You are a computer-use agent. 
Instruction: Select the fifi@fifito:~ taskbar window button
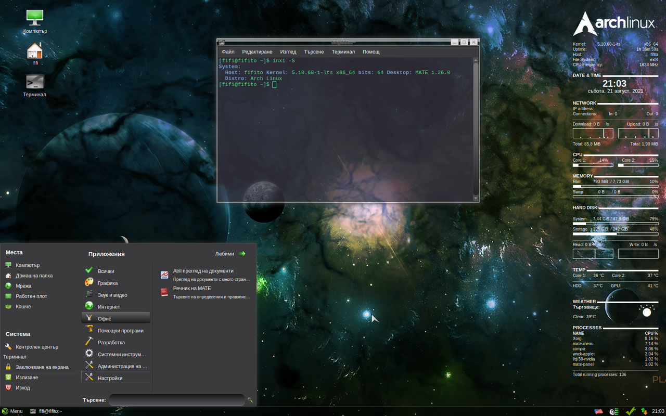(x=46, y=411)
